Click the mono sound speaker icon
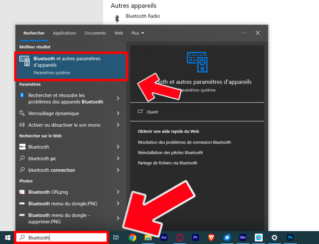The image size is (319, 244). tap(22, 125)
